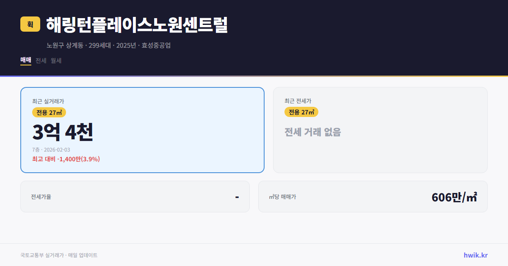Click the 전세 거래 없음 placeholder text
Viewport: 508px width, 266px height.
(x=313, y=133)
